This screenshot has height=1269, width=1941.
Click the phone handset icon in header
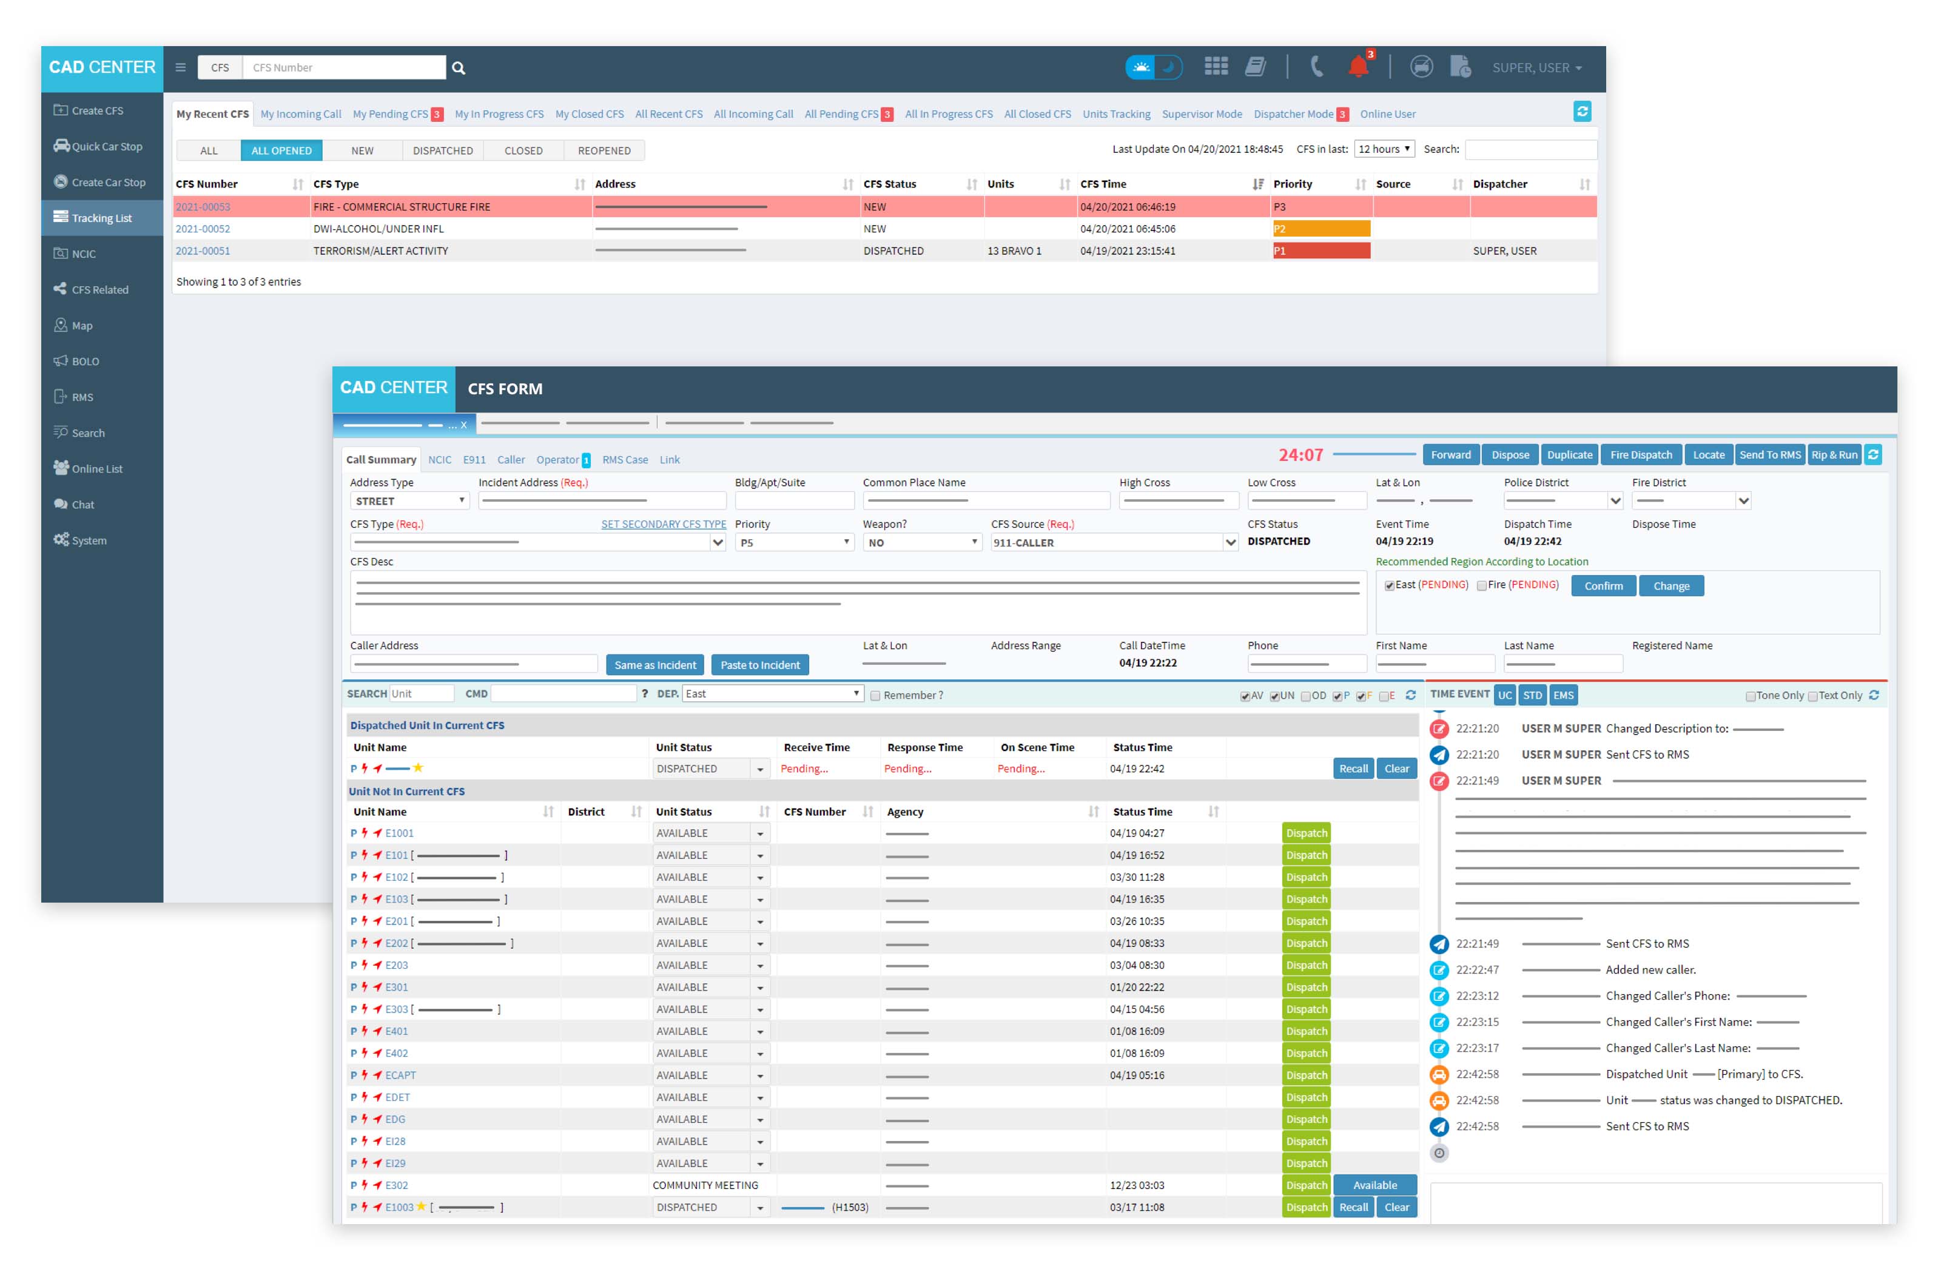tap(1316, 67)
